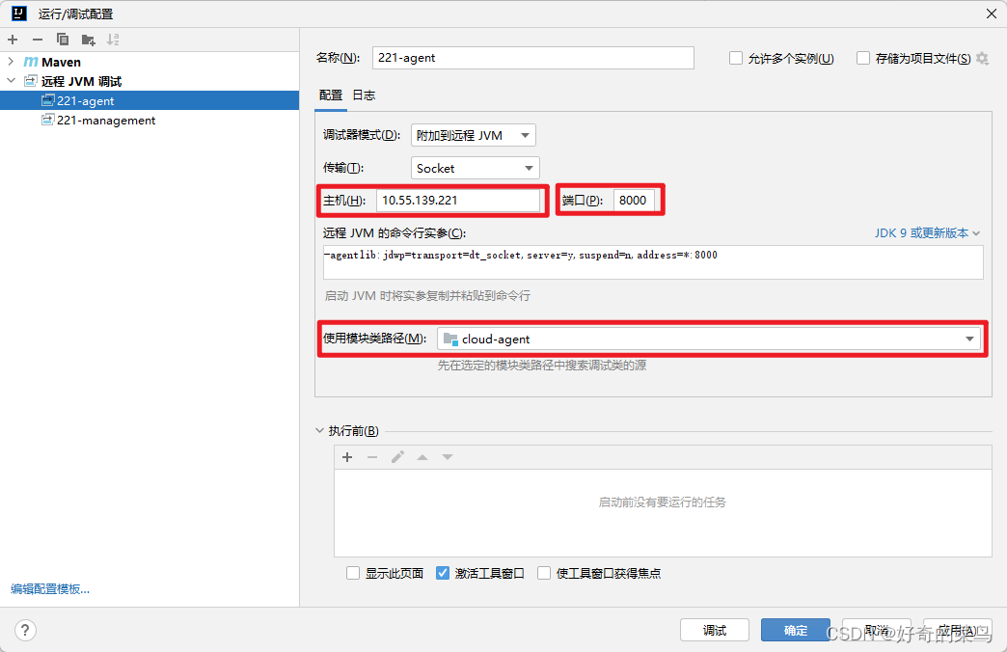Add a before-launch task with plus icon
The height and width of the screenshot is (652, 1007).
[x=347, y=456]
